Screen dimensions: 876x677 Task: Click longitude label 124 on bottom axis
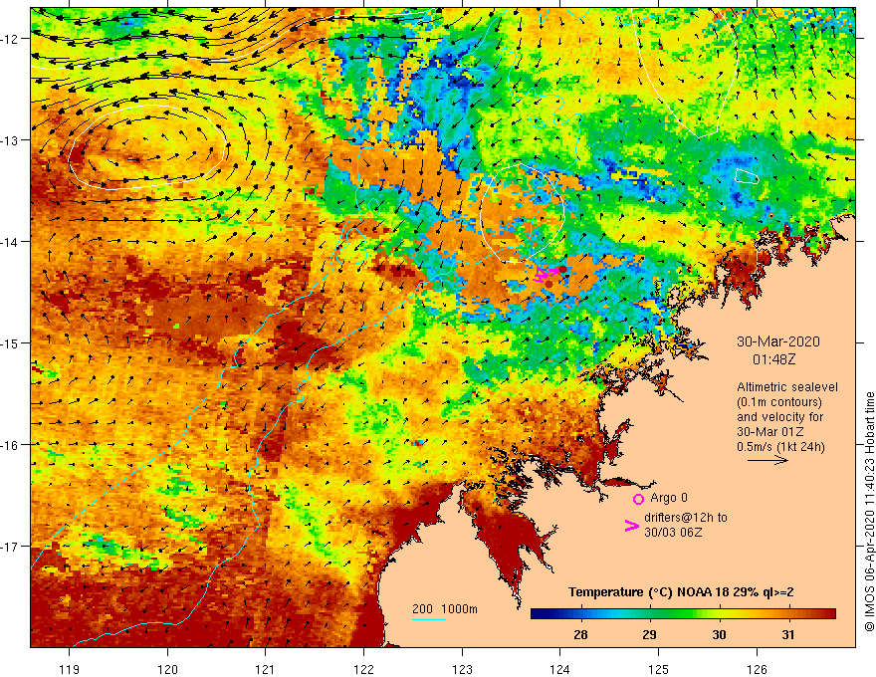(560, 669)
